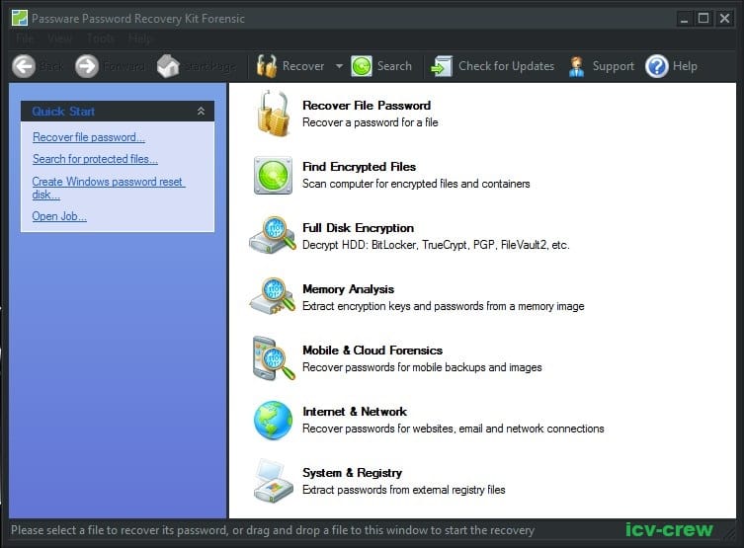Click the System & Registry computer icon

(x=273, y=481)
